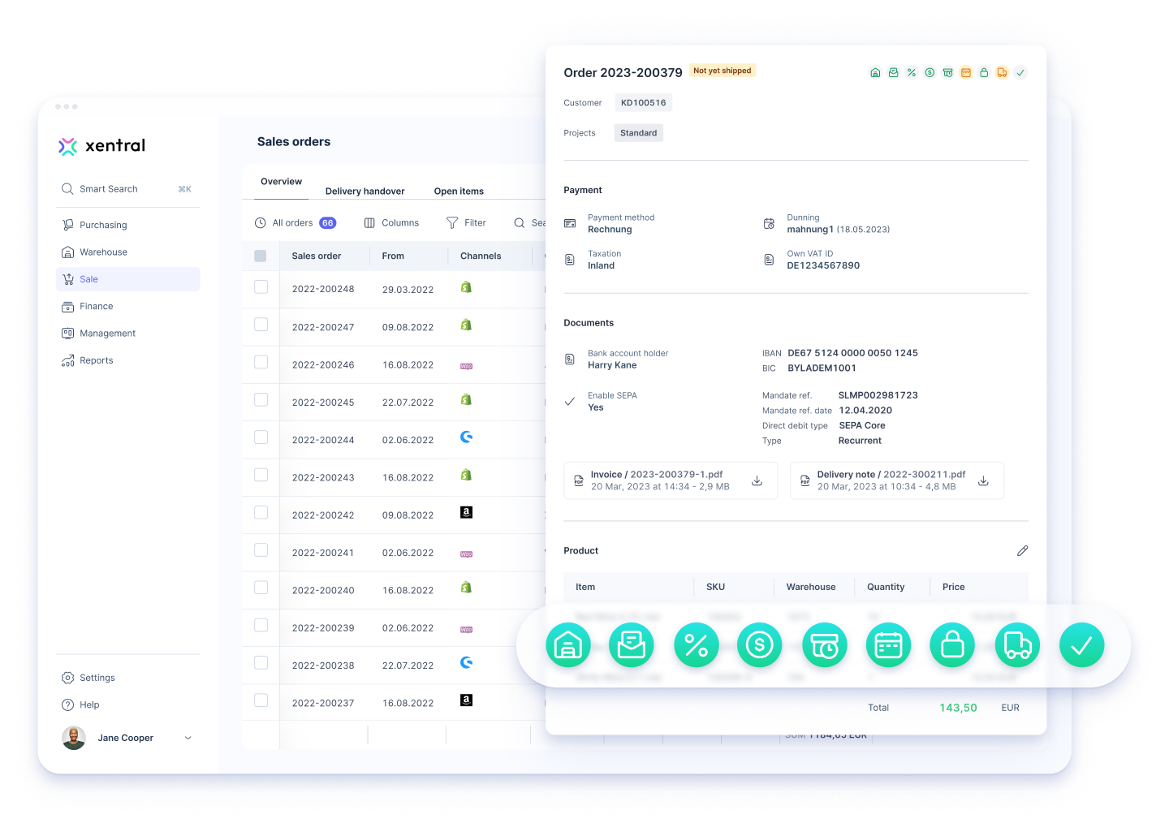Check the box for order 2022-200248

coord(261,286)
